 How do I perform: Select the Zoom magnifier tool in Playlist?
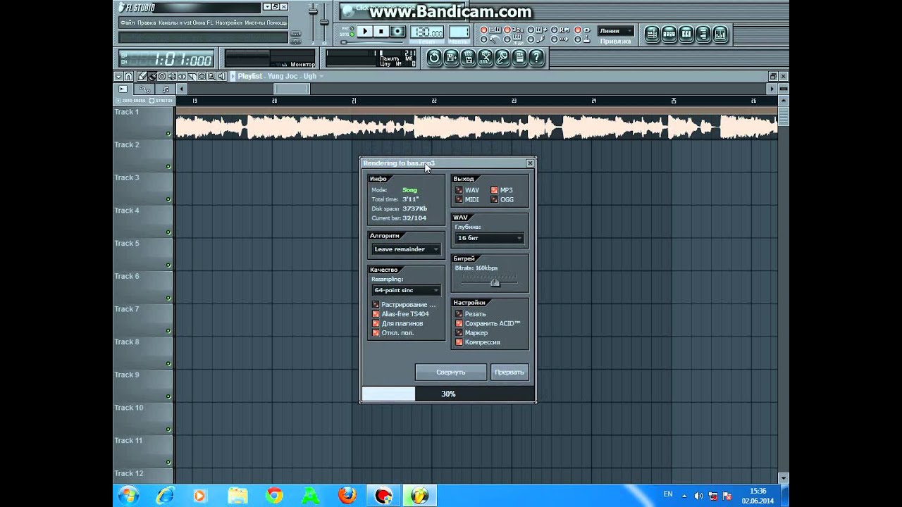211,76
